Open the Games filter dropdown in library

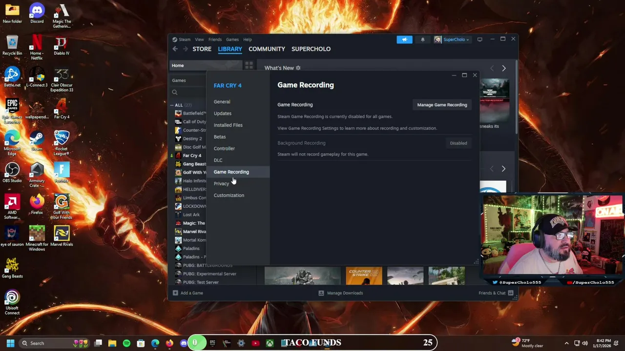point(188,80)
